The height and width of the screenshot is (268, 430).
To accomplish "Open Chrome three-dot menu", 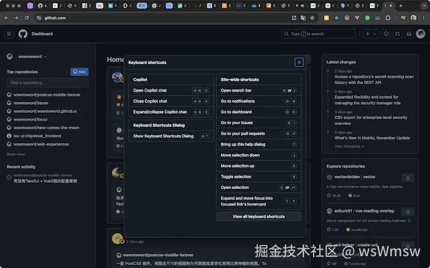I will pyautogui.click(x=424, y=18).
